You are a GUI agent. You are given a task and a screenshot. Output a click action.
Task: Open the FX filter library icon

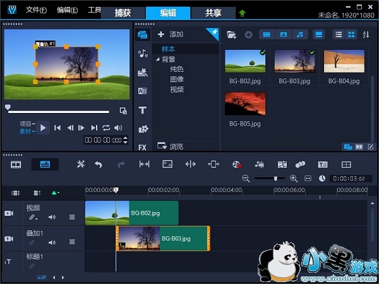click(142, 147)
